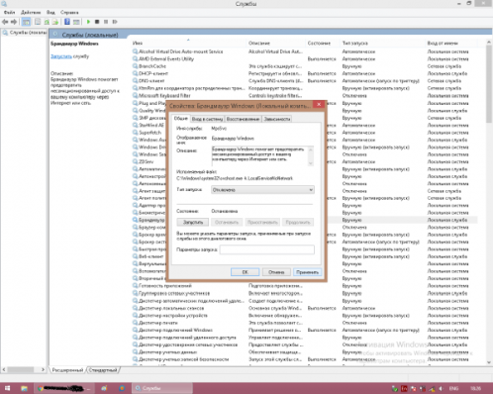Screen dimensions: 493x394
Task: Click the Диспетчер локальных сеансов service icon
Action: (135, 308)
